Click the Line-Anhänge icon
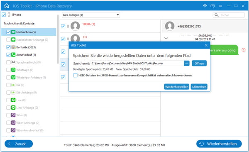249x152 pixels. coord(13,108)
